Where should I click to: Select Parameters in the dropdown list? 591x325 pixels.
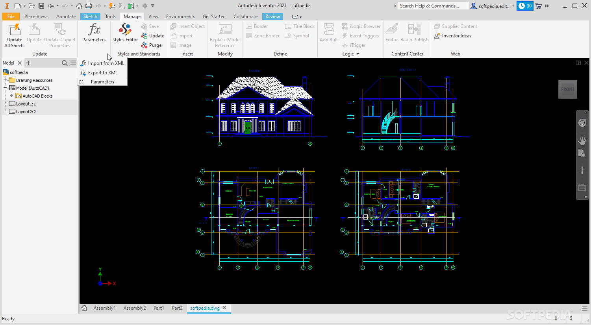click(x=102, y=82)
